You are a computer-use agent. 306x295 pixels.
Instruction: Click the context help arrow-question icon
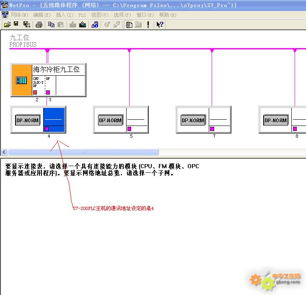(x=160, y=25)
